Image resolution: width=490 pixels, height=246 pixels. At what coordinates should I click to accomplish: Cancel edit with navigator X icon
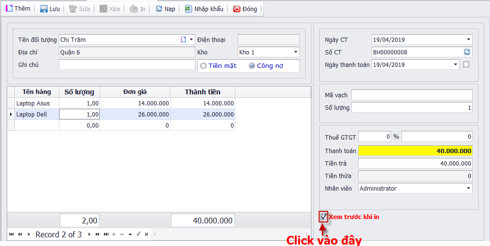[146, 234]
